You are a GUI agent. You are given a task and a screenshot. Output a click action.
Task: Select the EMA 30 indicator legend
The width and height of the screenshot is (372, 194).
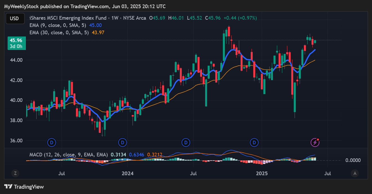[x=59, y=33]
